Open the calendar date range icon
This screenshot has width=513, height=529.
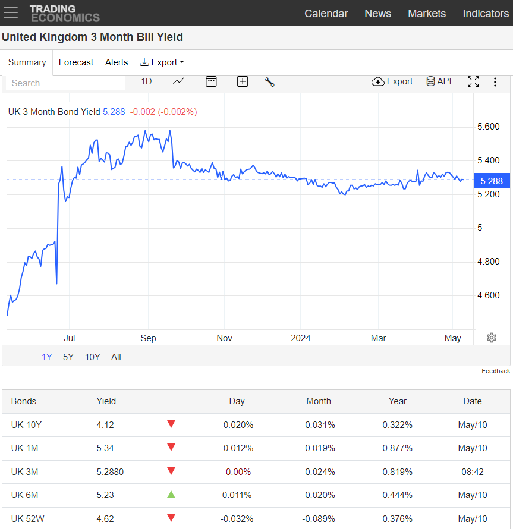(x=211, y=81)
